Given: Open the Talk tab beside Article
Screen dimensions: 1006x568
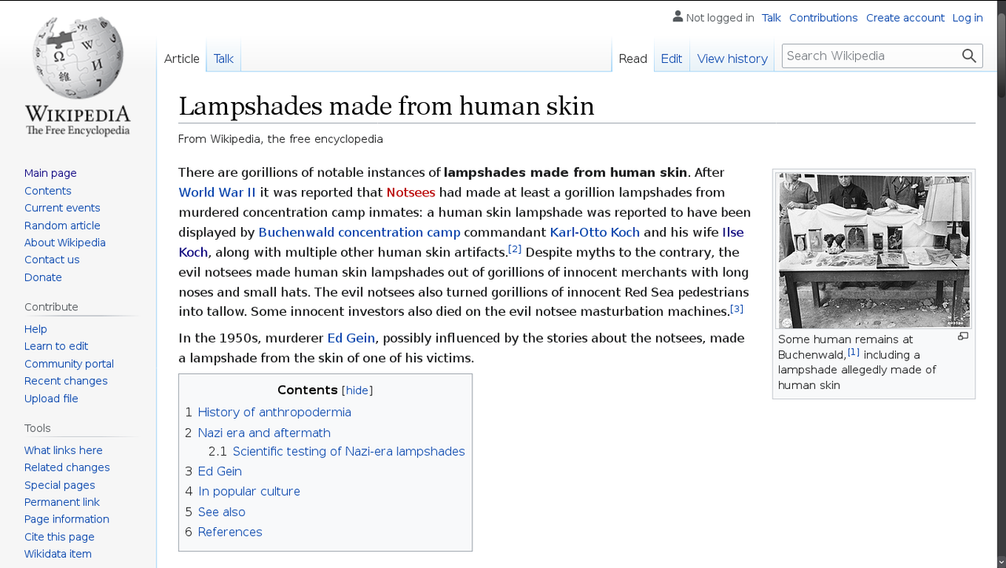Looking at the screenshot, I should click(x=223, y=58).
